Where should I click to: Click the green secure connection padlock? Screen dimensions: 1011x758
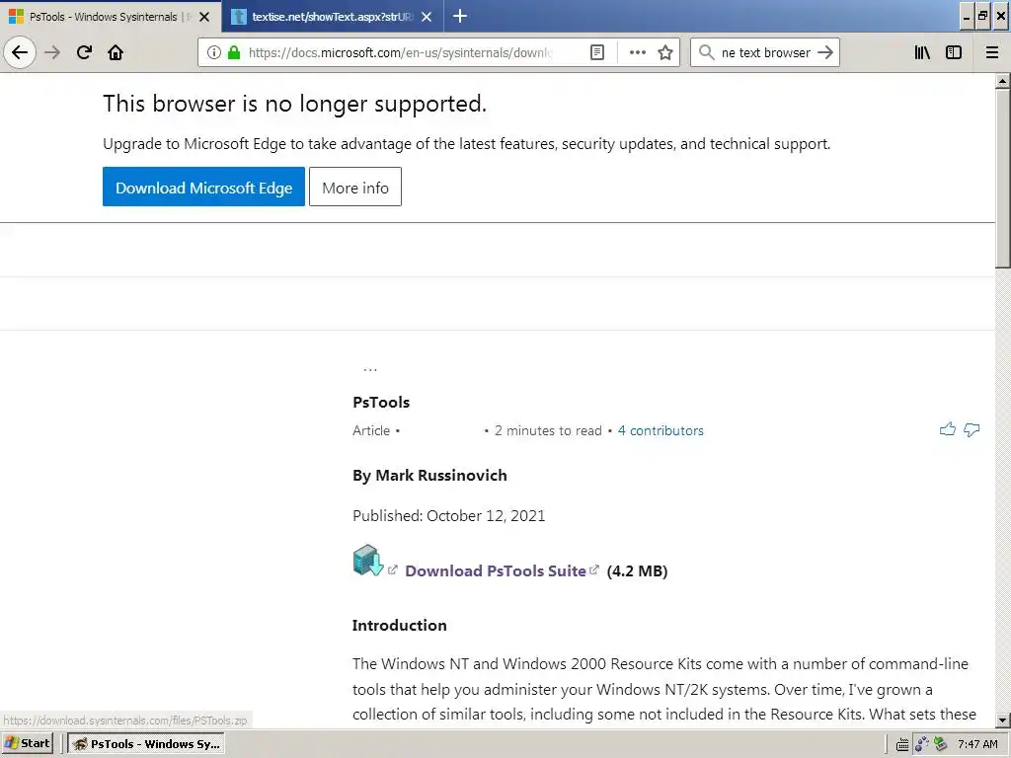234,52
